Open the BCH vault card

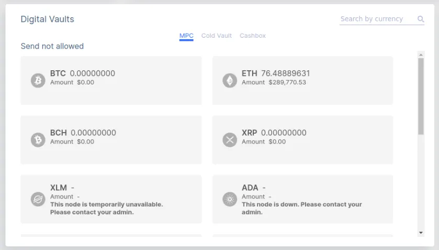click(111, 140)
